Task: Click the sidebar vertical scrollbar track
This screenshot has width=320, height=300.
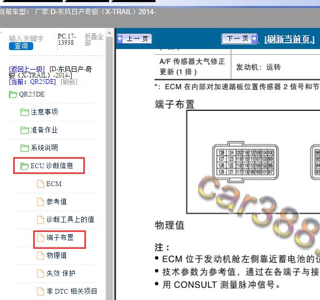Action: click(109, 167)
